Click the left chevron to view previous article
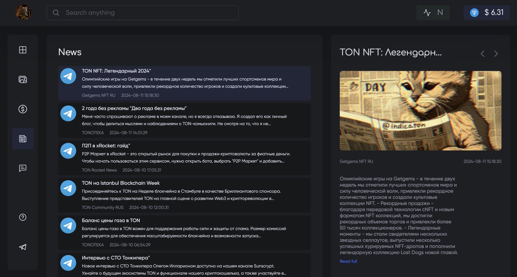 [x=482, y=53]
